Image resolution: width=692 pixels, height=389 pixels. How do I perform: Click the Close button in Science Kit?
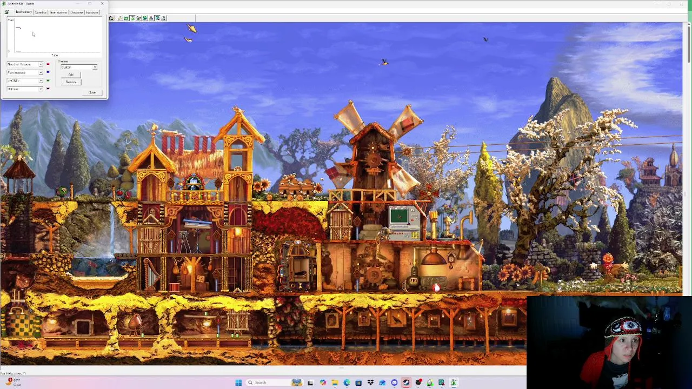pyautogui.click(x=92, y=92)
